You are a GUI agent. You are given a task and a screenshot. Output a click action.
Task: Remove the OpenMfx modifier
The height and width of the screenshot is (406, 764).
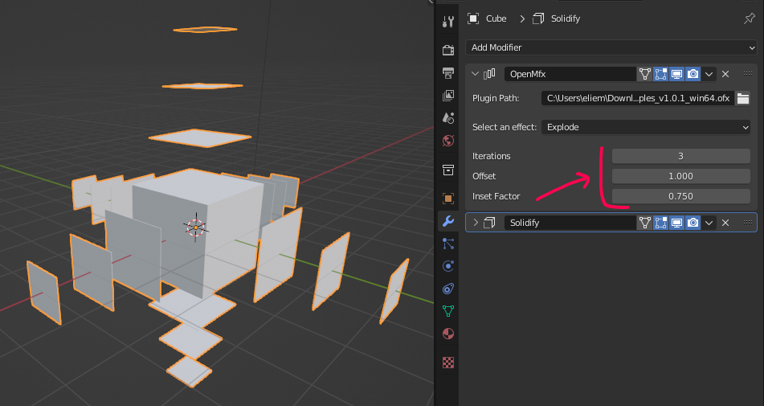point(725,74)
